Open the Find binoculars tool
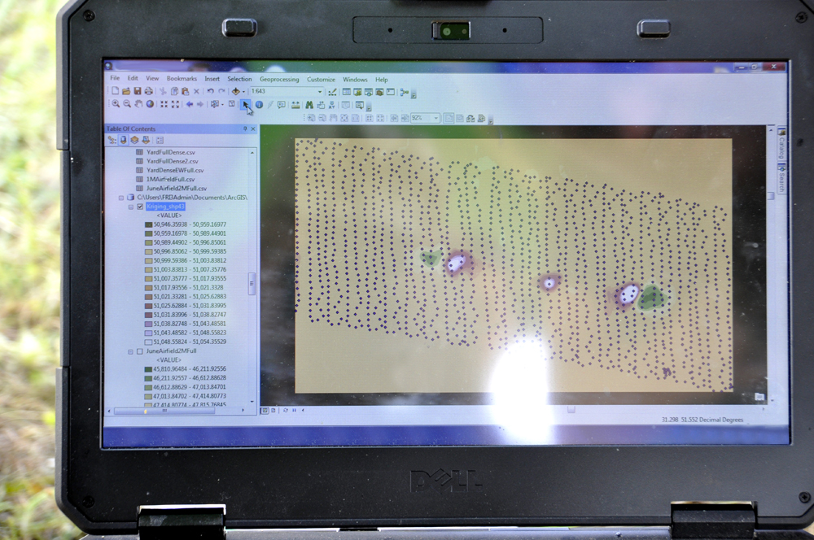Image resolution: width=814 pixels, height=540 pixels. tap(309, 105)
